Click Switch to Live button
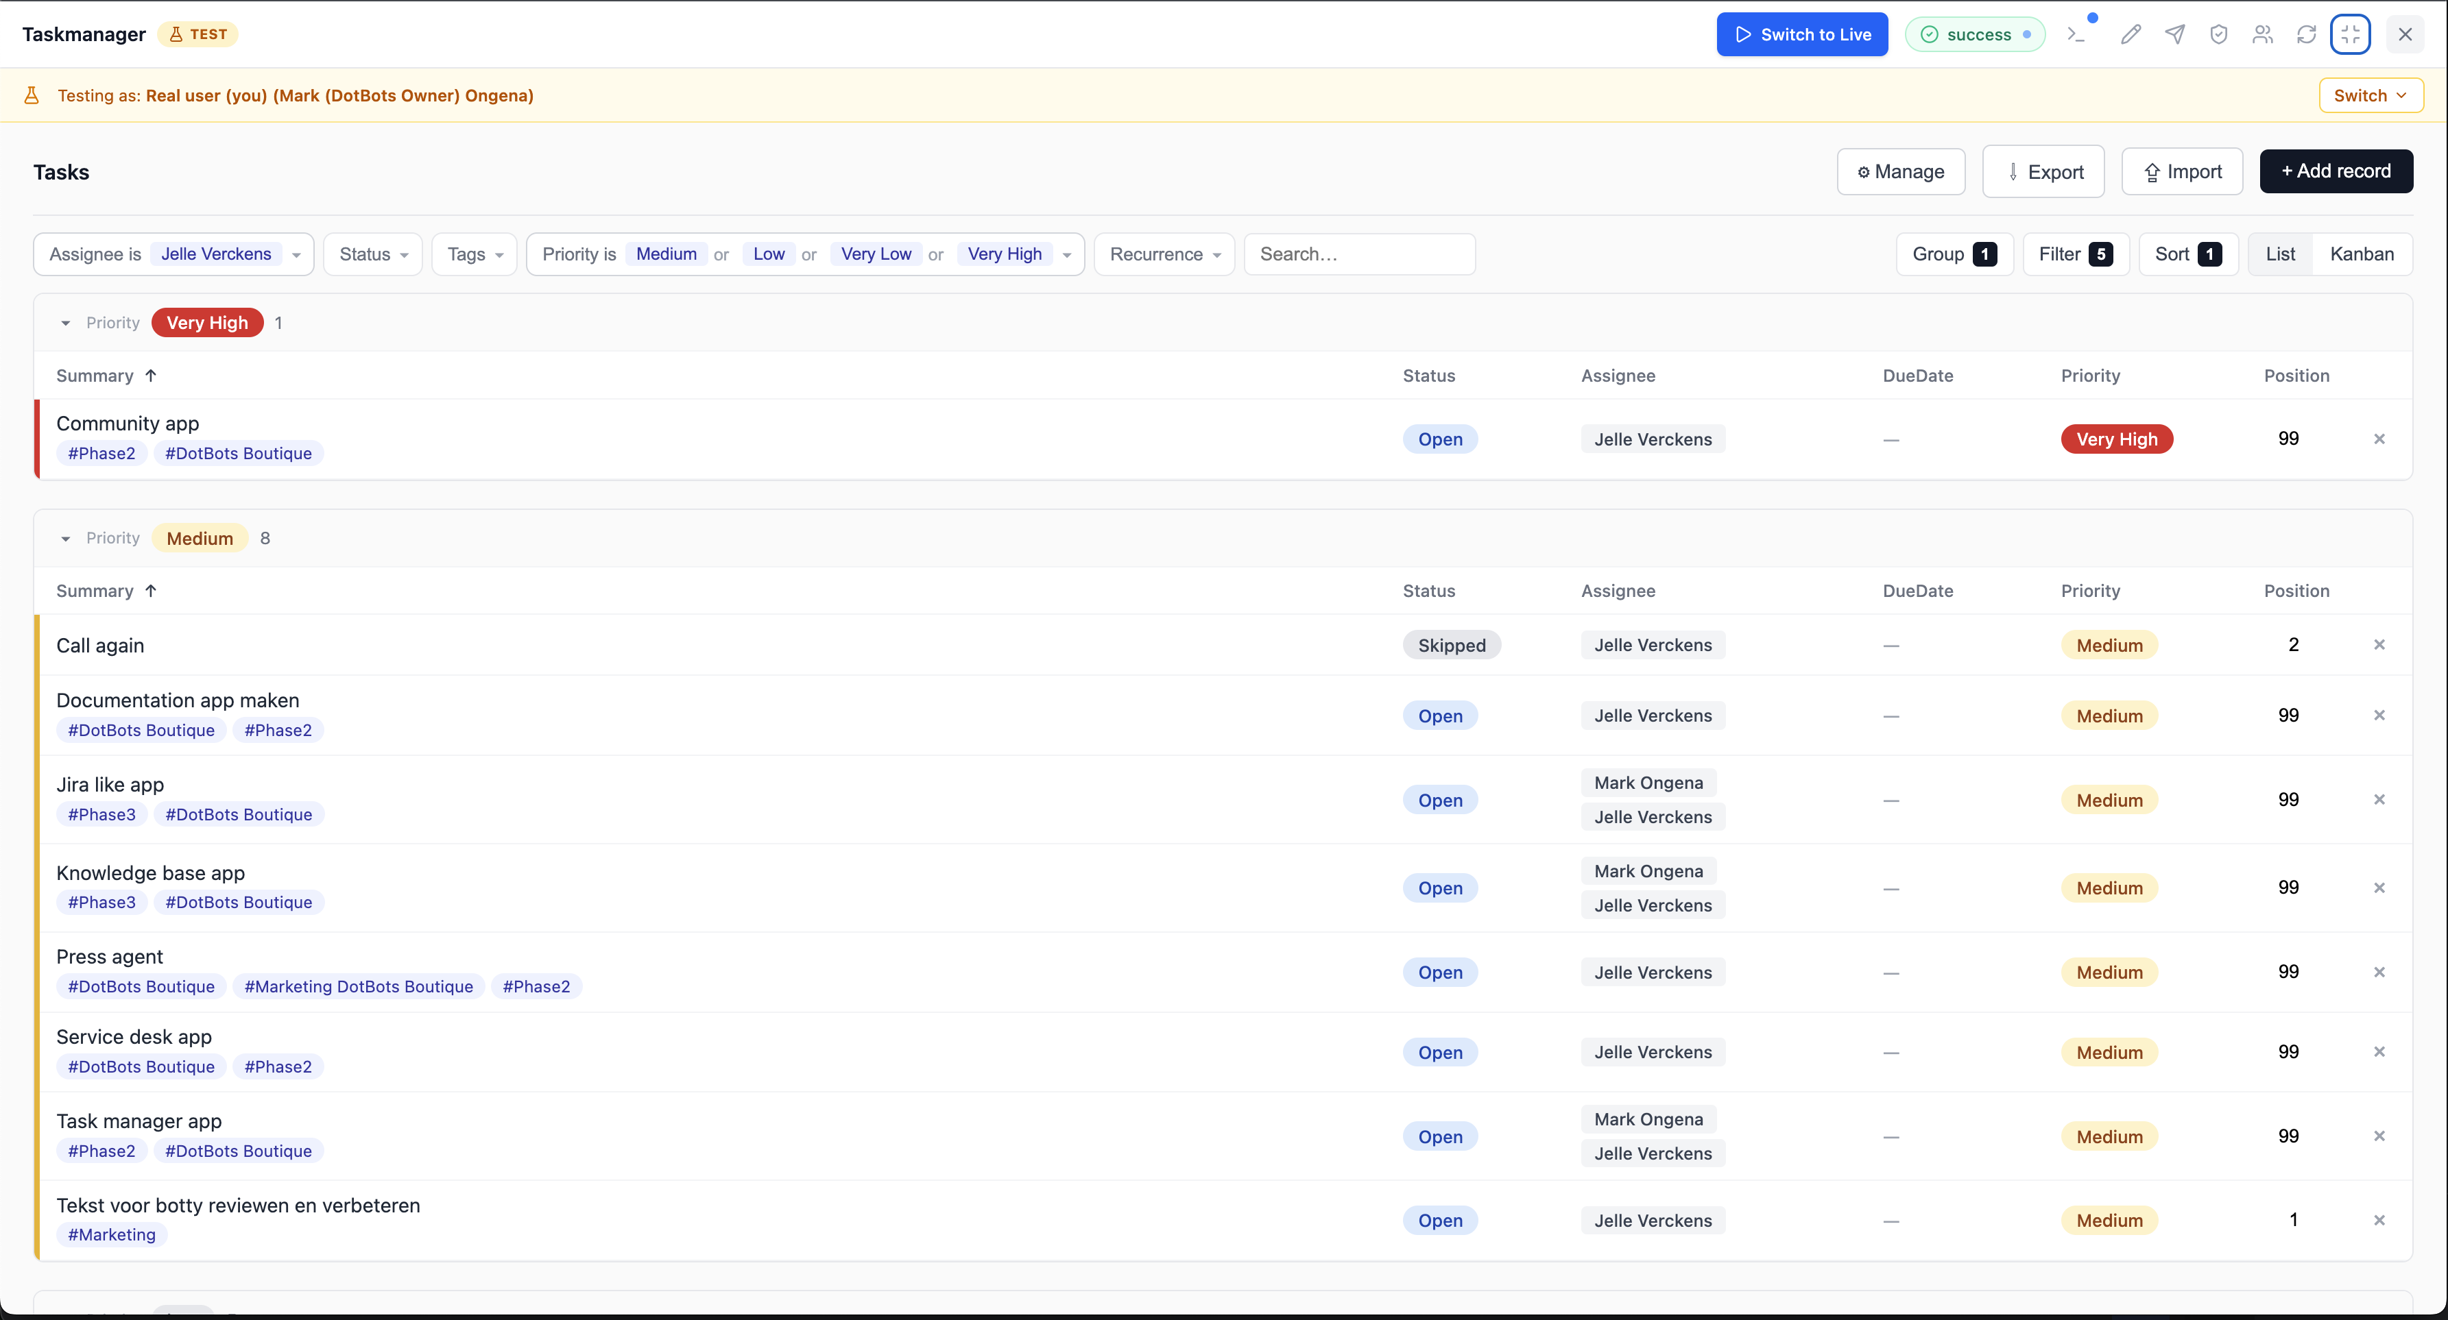The width and height of the screenshot is (2448, 1320). point(1802,34)
